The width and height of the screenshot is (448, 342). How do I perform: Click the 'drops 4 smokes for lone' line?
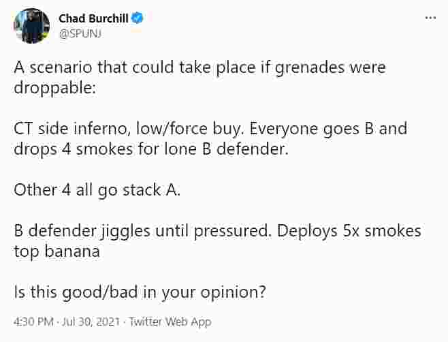(151, 149)
